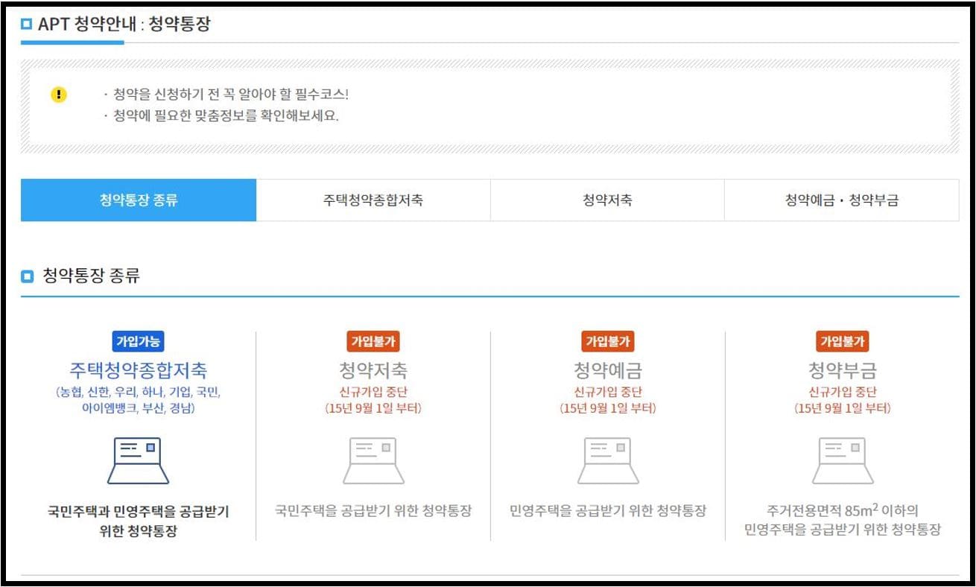The height and width of the screenshot is (587, 976).
Task: Open the 청약예금・청약부금 tab
Action: pos(842,200)
